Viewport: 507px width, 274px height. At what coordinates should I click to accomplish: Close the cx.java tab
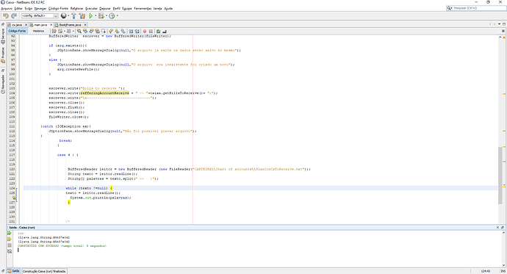click(26, 25)
